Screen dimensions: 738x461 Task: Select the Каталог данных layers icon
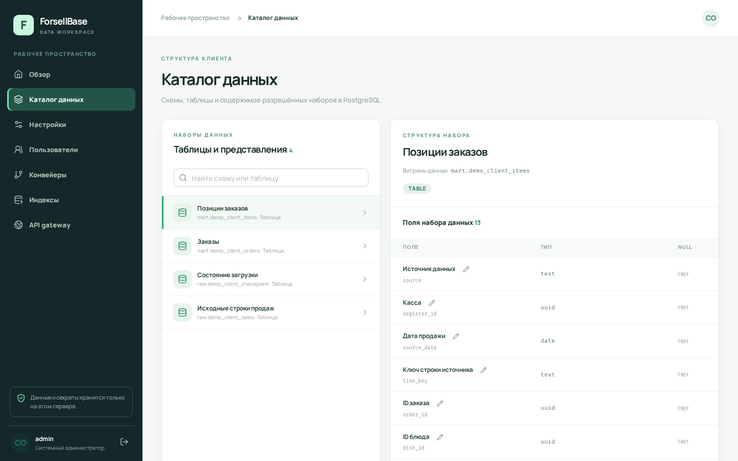18,99
